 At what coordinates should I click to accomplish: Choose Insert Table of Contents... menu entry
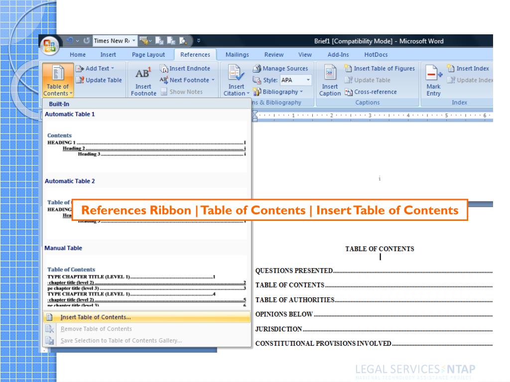(x=147, y=317)
